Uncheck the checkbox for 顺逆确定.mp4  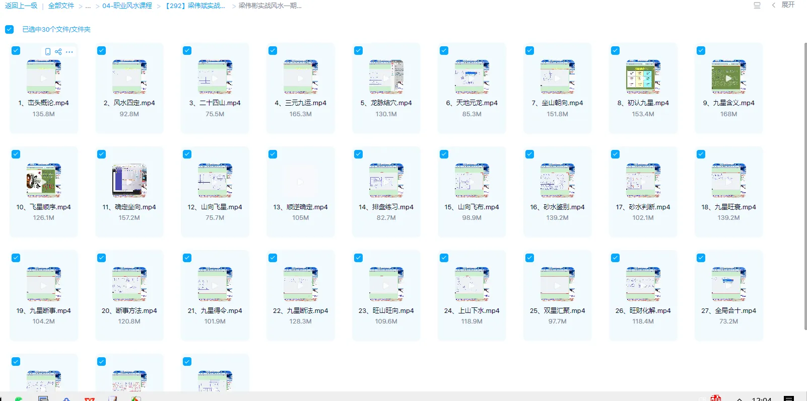[x=273, y=154]
